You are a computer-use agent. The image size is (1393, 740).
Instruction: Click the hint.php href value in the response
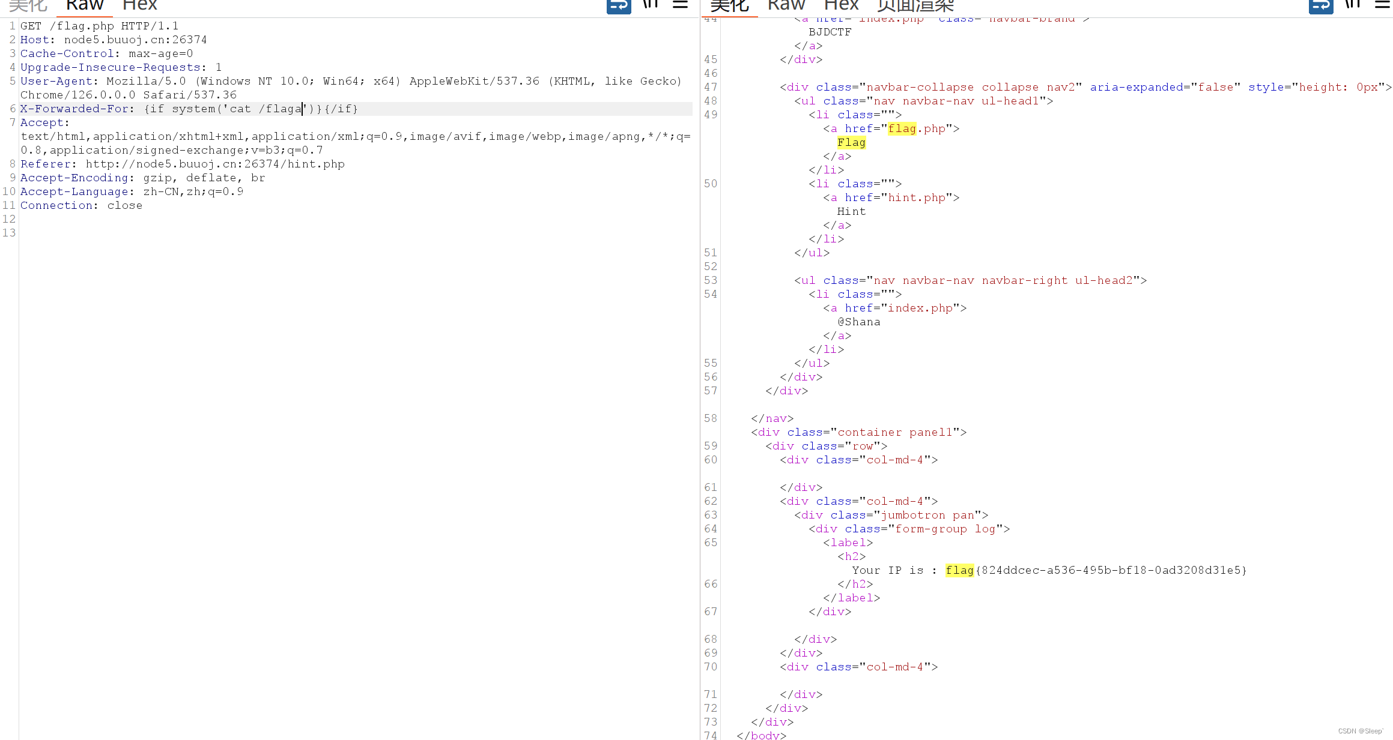917,197
